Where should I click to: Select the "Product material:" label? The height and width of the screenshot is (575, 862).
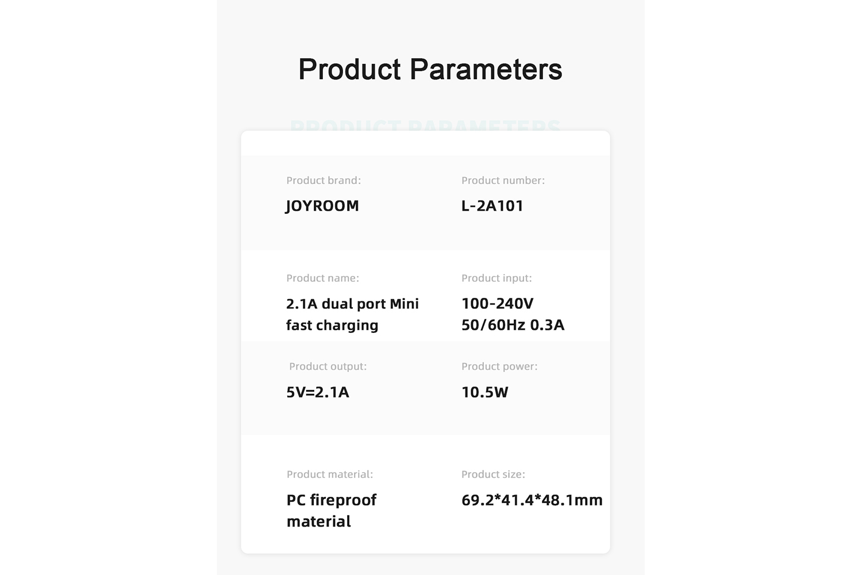tap(330, 474)
